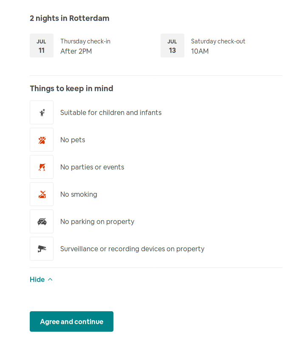Image resolution: width=291 pixels, height=350 pixels.
Task: Click the no parking car icon
Action: click(42, 222)
